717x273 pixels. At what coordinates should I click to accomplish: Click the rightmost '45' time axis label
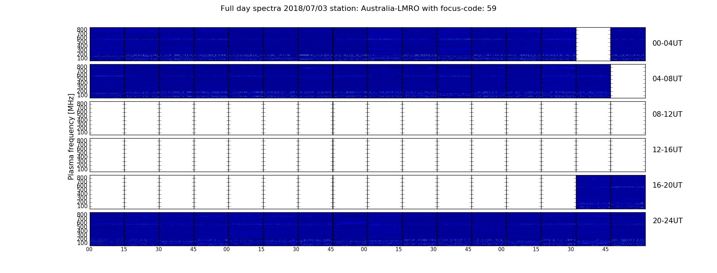(x=605, y=249)
